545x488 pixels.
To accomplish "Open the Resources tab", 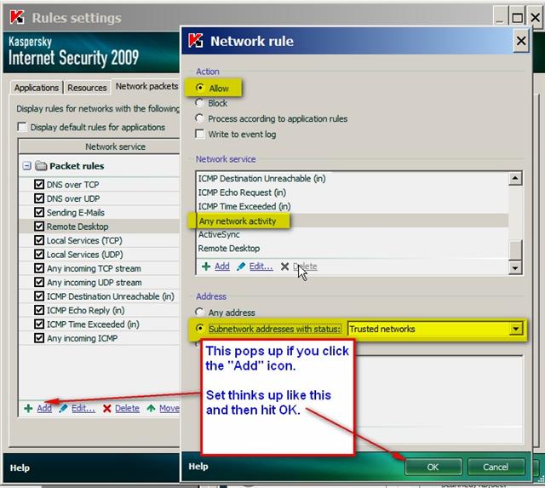I will [x=87, y=88].
